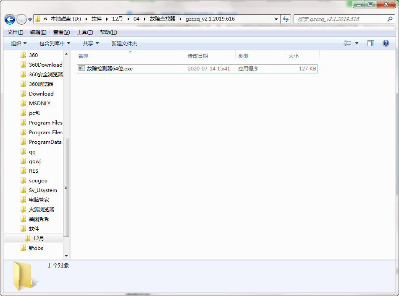Minimize the explorer window
This screenshot has width=399, height=296.
pyautogui.click(x=359, y=4)
